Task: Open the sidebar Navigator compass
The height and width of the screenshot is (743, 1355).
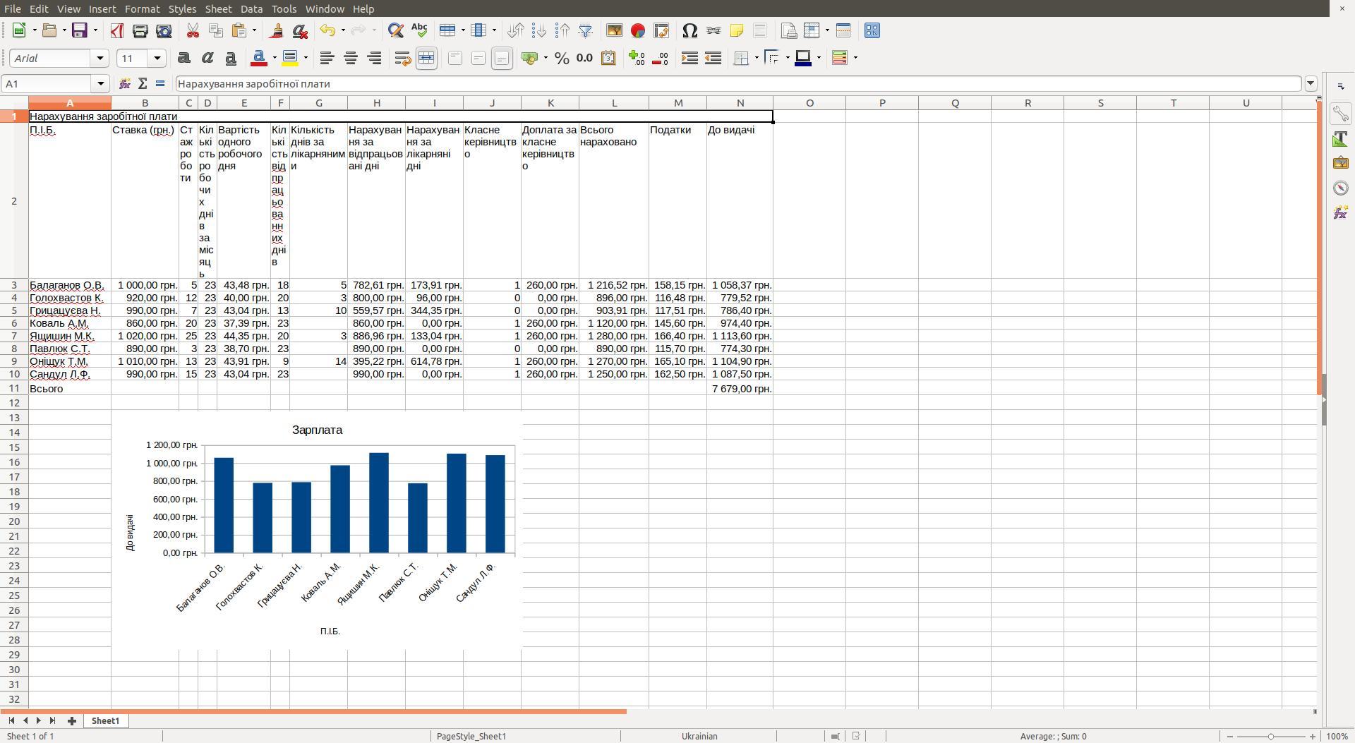Action: [1341, 188]
